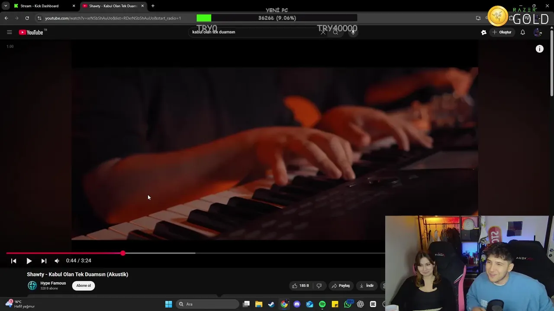Subscribe with the Abone ol button
Viewport: 554px width, 311px height.
[x=84, y=286]
